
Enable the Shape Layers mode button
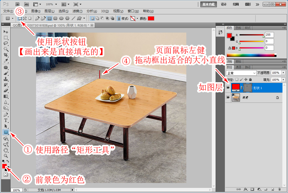(x=20, y=18)
